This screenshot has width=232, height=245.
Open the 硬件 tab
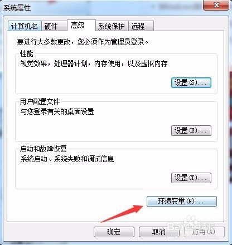point(54,26)
